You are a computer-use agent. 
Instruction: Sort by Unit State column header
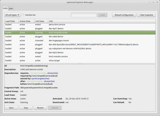coord(41,21)
